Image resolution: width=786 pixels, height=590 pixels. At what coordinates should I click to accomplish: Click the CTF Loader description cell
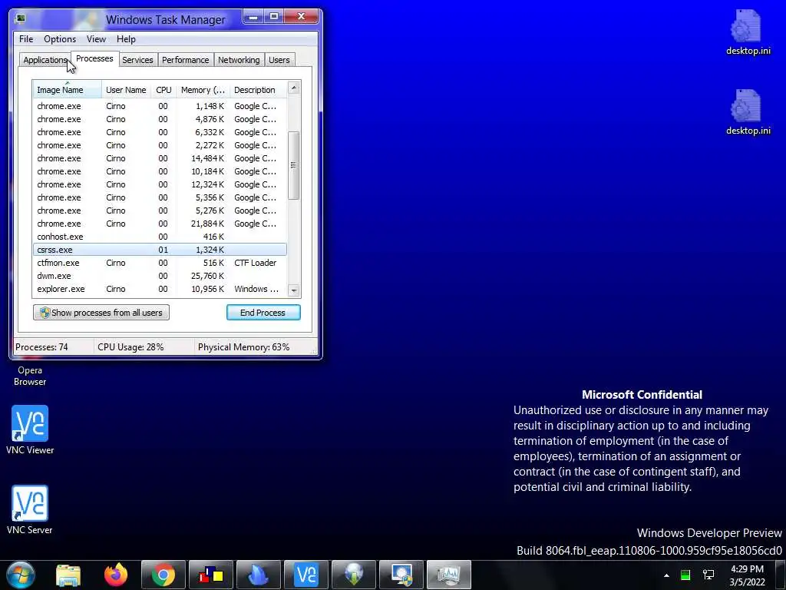pyautogui.click(x=255, y=263)
